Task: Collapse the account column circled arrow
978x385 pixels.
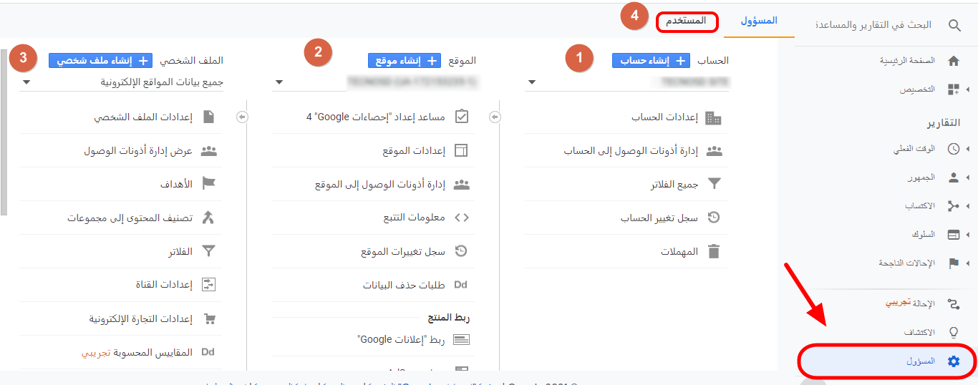Action: (495, 117)
